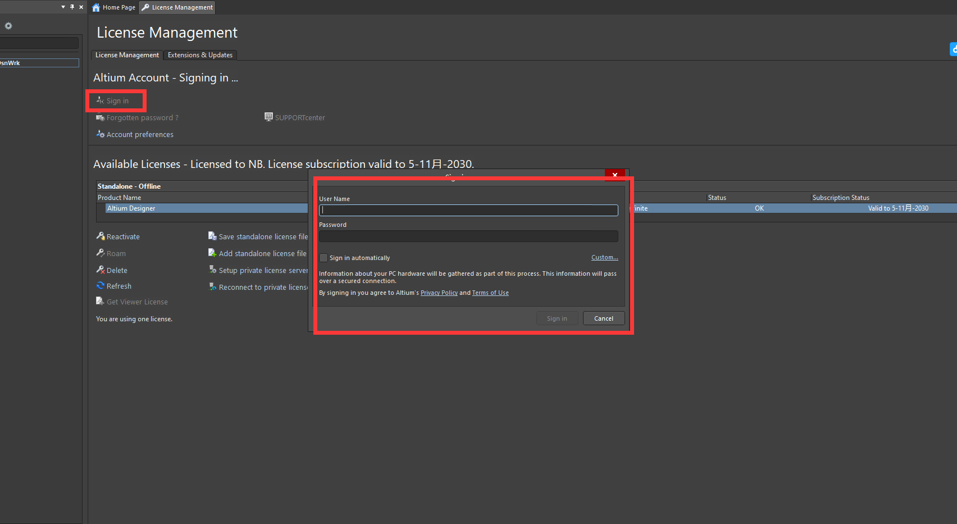
Task: Click the OK status cell
Action: tap(759, 208)
